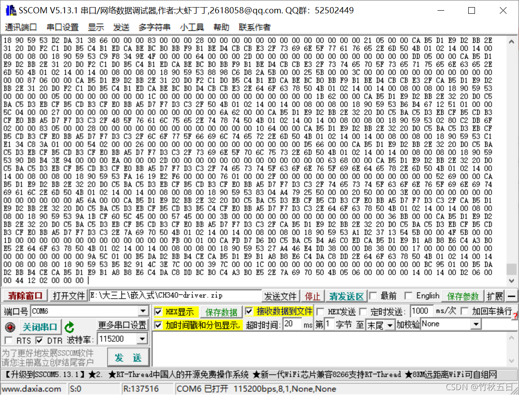Enable the RTS checkbox
Viewport: 519px width, 395px height.
coord(8,340)
